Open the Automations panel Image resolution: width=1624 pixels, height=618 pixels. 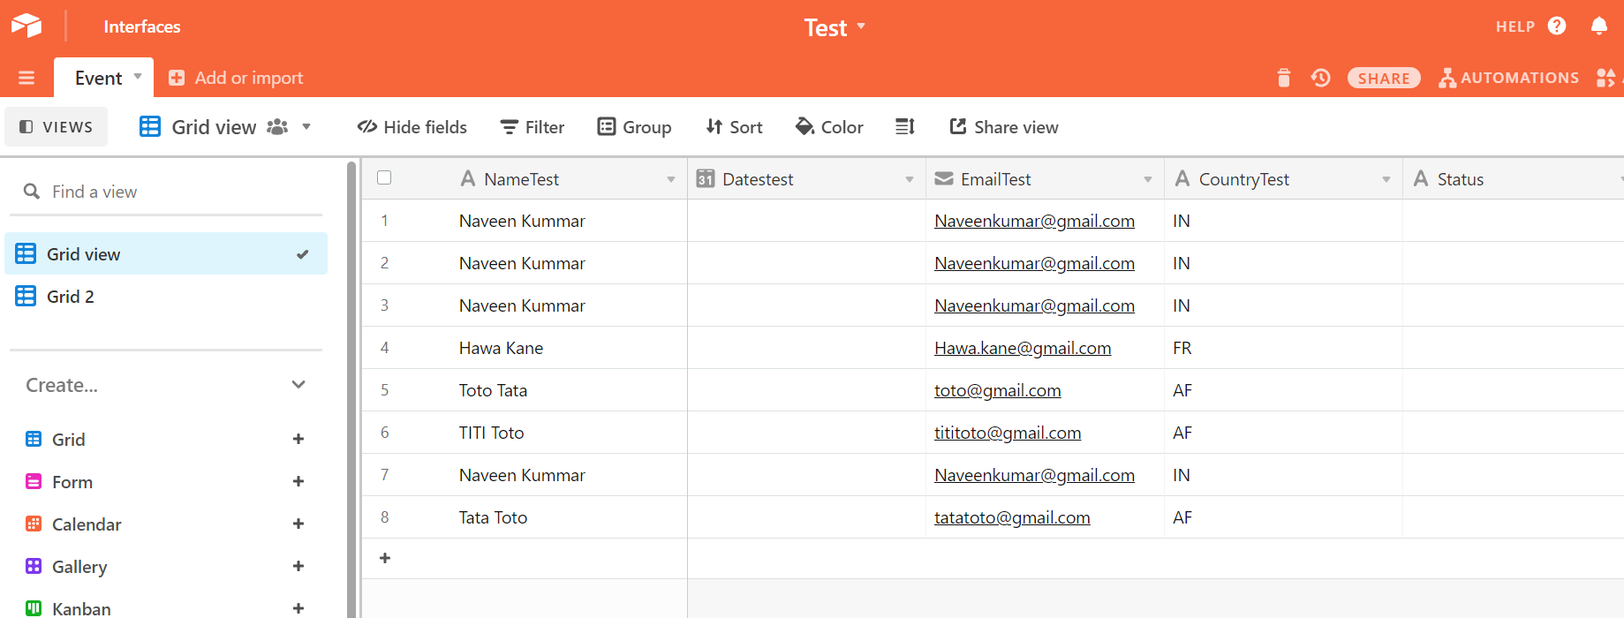pos(1508,78)
